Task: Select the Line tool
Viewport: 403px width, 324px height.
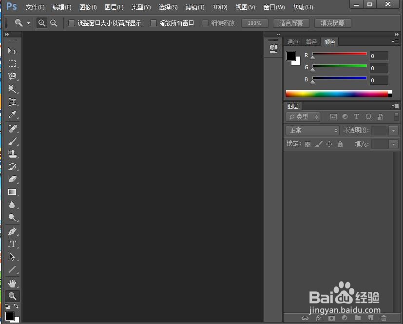Action: tap(12, 269)
